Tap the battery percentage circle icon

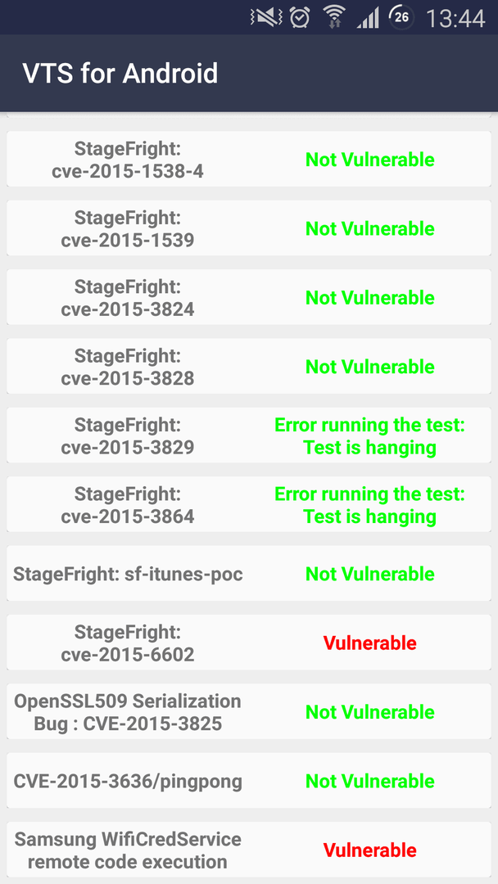tap(401, 17)
